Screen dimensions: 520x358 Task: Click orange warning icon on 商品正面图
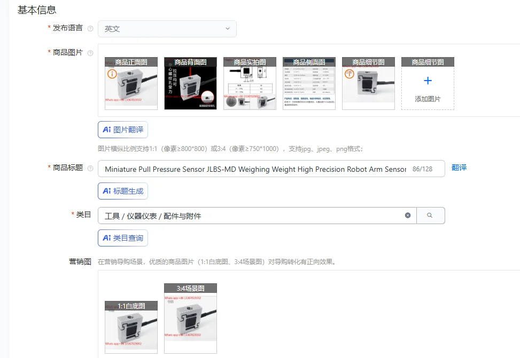pyautogui.click(x=112, y=74)
